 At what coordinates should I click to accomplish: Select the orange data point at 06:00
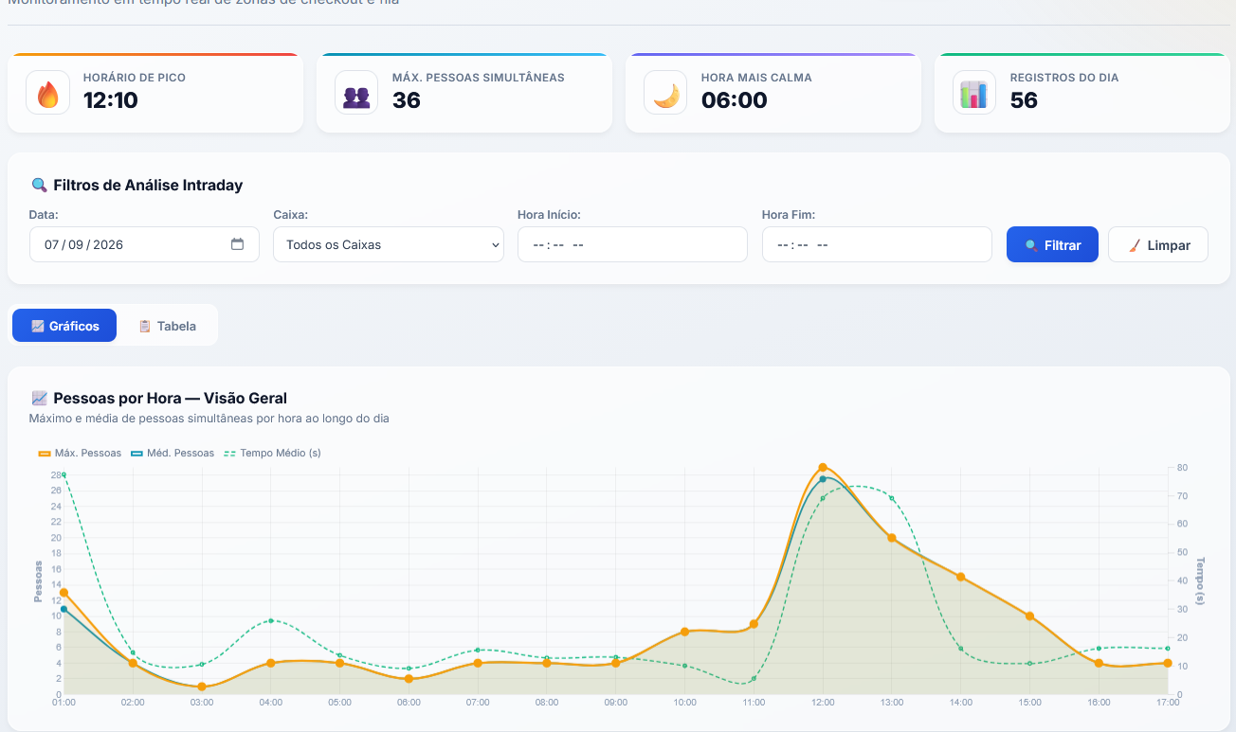(x=409, y=679)
